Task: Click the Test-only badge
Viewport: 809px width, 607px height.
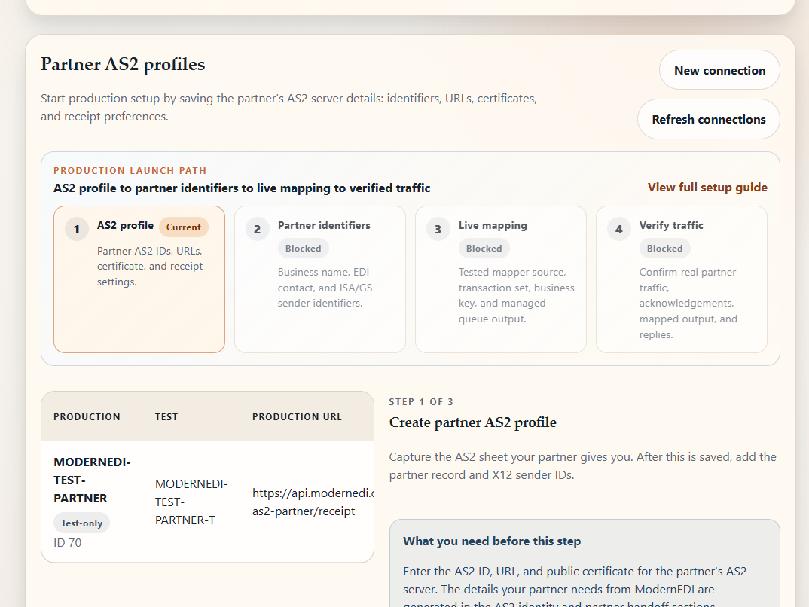Action: pyautogui.click(x=81, y=523)
